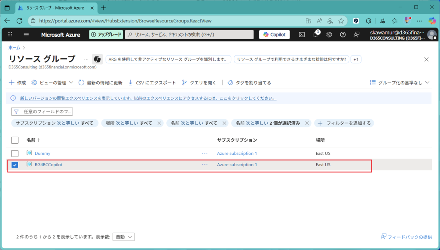440x250 pixels.
Task: Go back in the browser
Action: tap(7, 21)
